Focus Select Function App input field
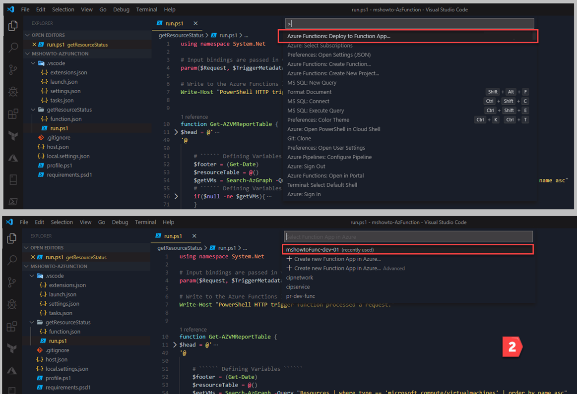Viewport: 577px width, 394px height. [408, 237]
